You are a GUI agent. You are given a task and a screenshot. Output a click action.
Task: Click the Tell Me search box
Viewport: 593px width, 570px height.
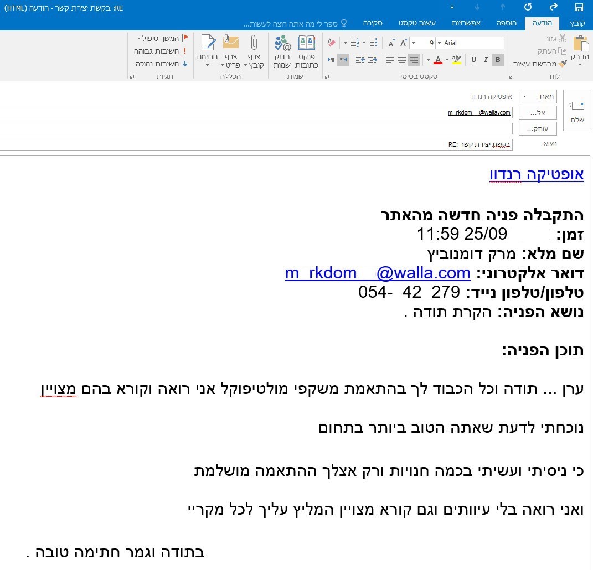coord(295,24)
